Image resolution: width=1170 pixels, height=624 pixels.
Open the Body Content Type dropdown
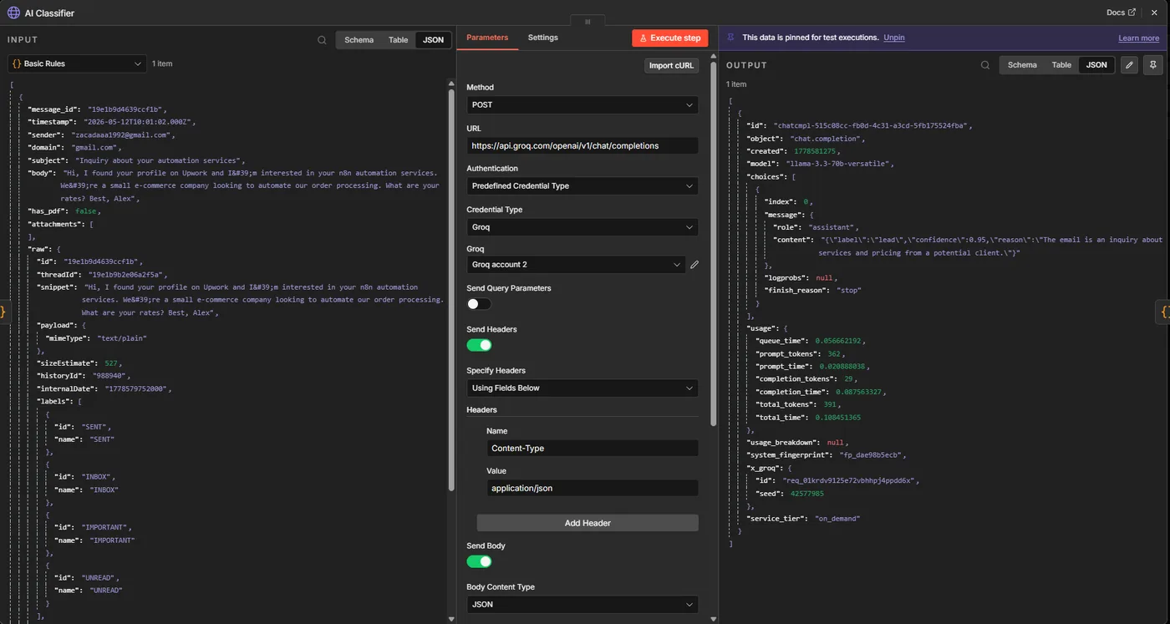click(x=582, y=604)
